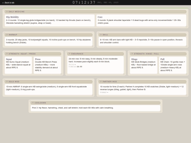Click the refresh icon beside Cooldown
Image resolution: width=191 pixels, height=143 pixels.
click(x=33, y=103)
